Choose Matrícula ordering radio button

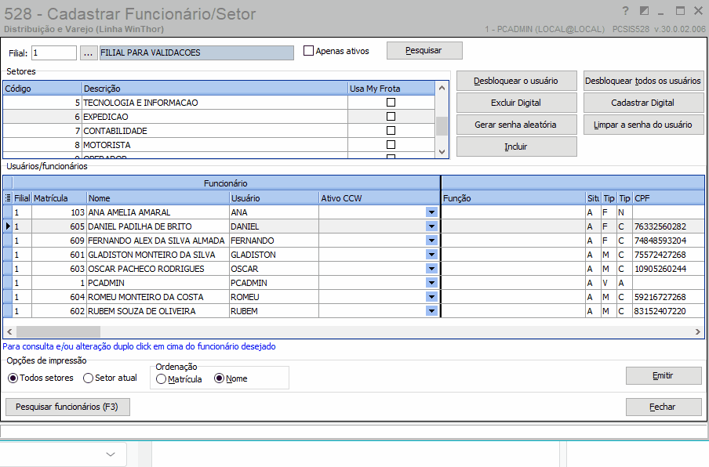click(161, 379)
